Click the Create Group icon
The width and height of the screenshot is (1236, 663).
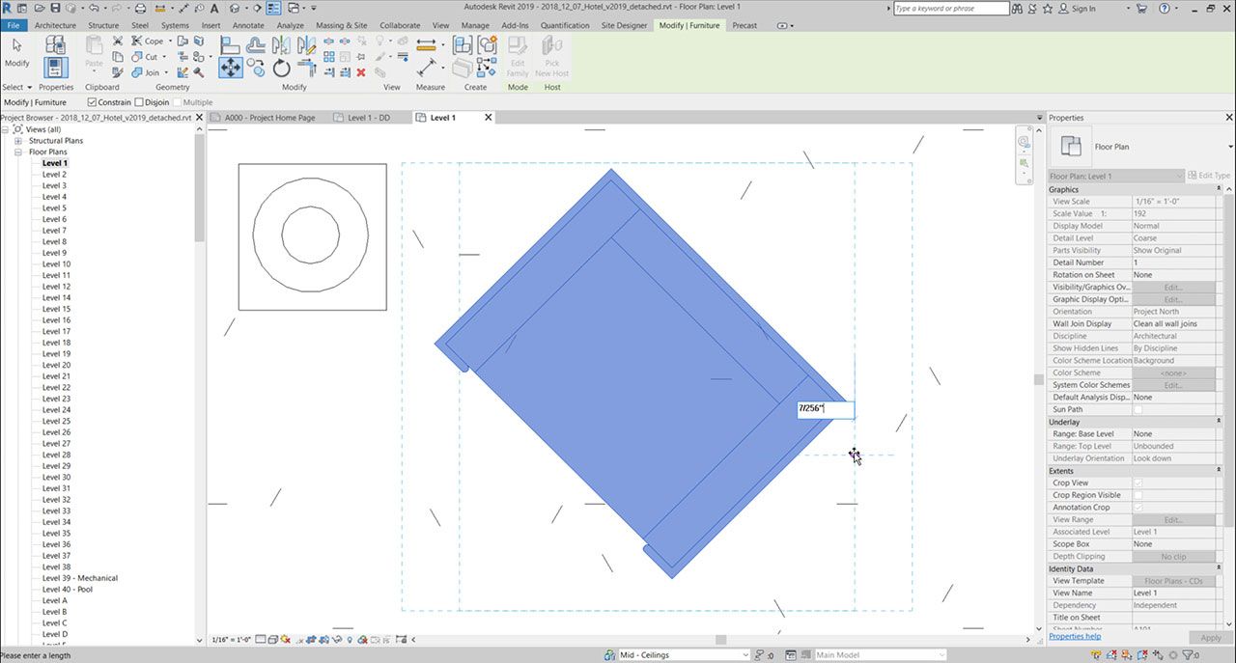[x=488, y=45]
